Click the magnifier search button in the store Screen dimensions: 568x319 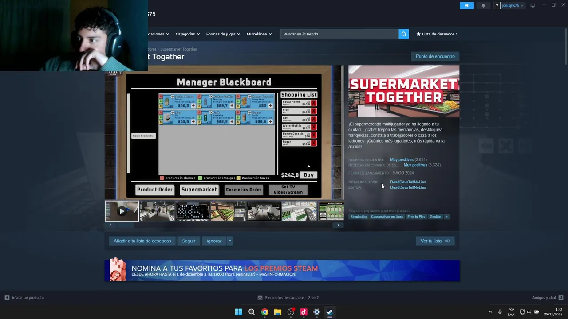click(x=403, y=34)
